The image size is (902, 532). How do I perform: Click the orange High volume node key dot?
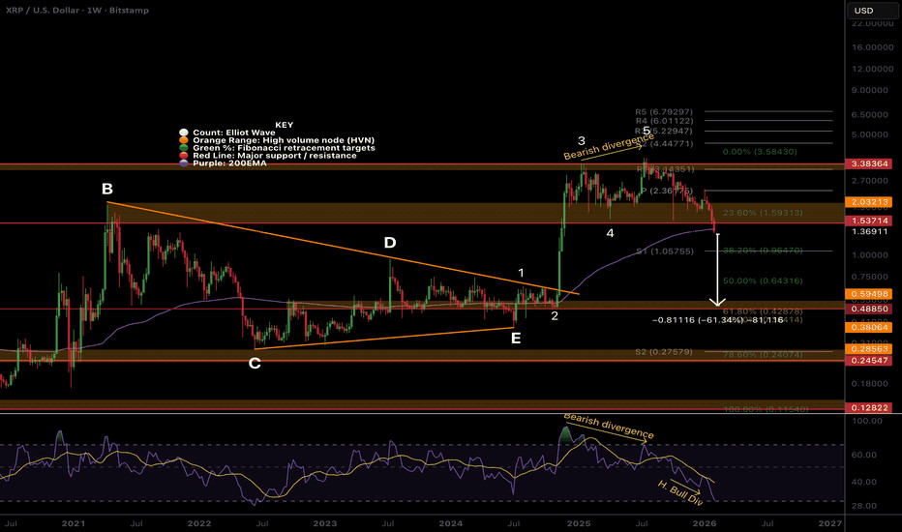coord(183,139)
